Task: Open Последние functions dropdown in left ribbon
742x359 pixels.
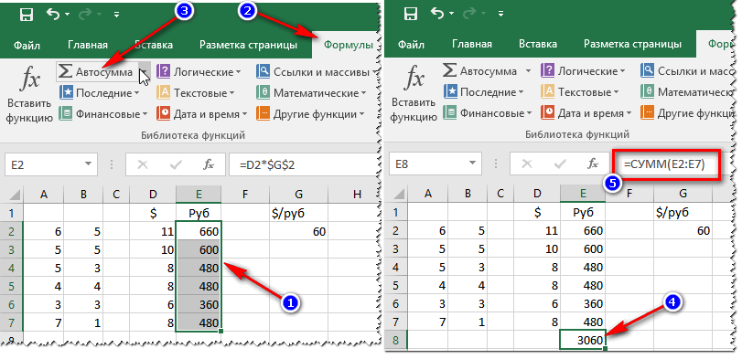Action: [100, 93]
